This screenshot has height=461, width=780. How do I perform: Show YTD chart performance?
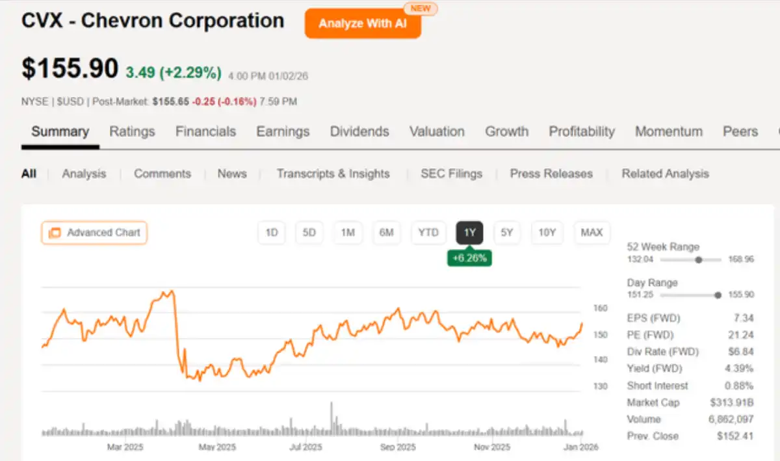428,233
